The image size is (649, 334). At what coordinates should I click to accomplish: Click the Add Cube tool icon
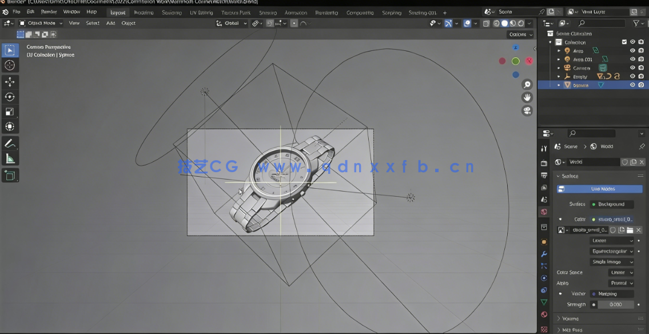10,176
